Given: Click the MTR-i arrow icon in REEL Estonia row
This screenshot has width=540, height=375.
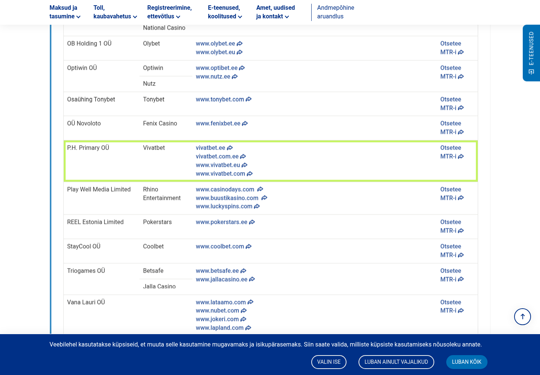Looking at the screenshot, I should (461, 231).
